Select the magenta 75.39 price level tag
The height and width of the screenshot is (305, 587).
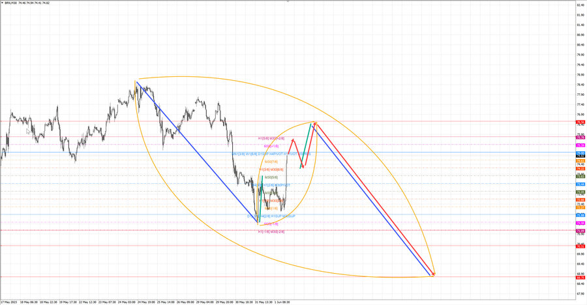(580, 145)
